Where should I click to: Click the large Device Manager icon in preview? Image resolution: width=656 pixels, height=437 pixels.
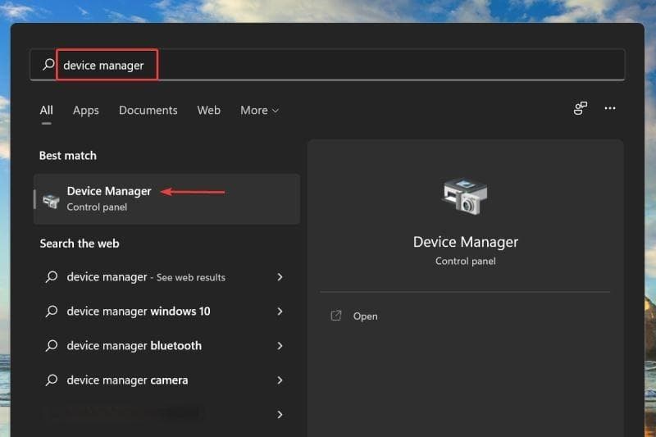pos(465,197)
